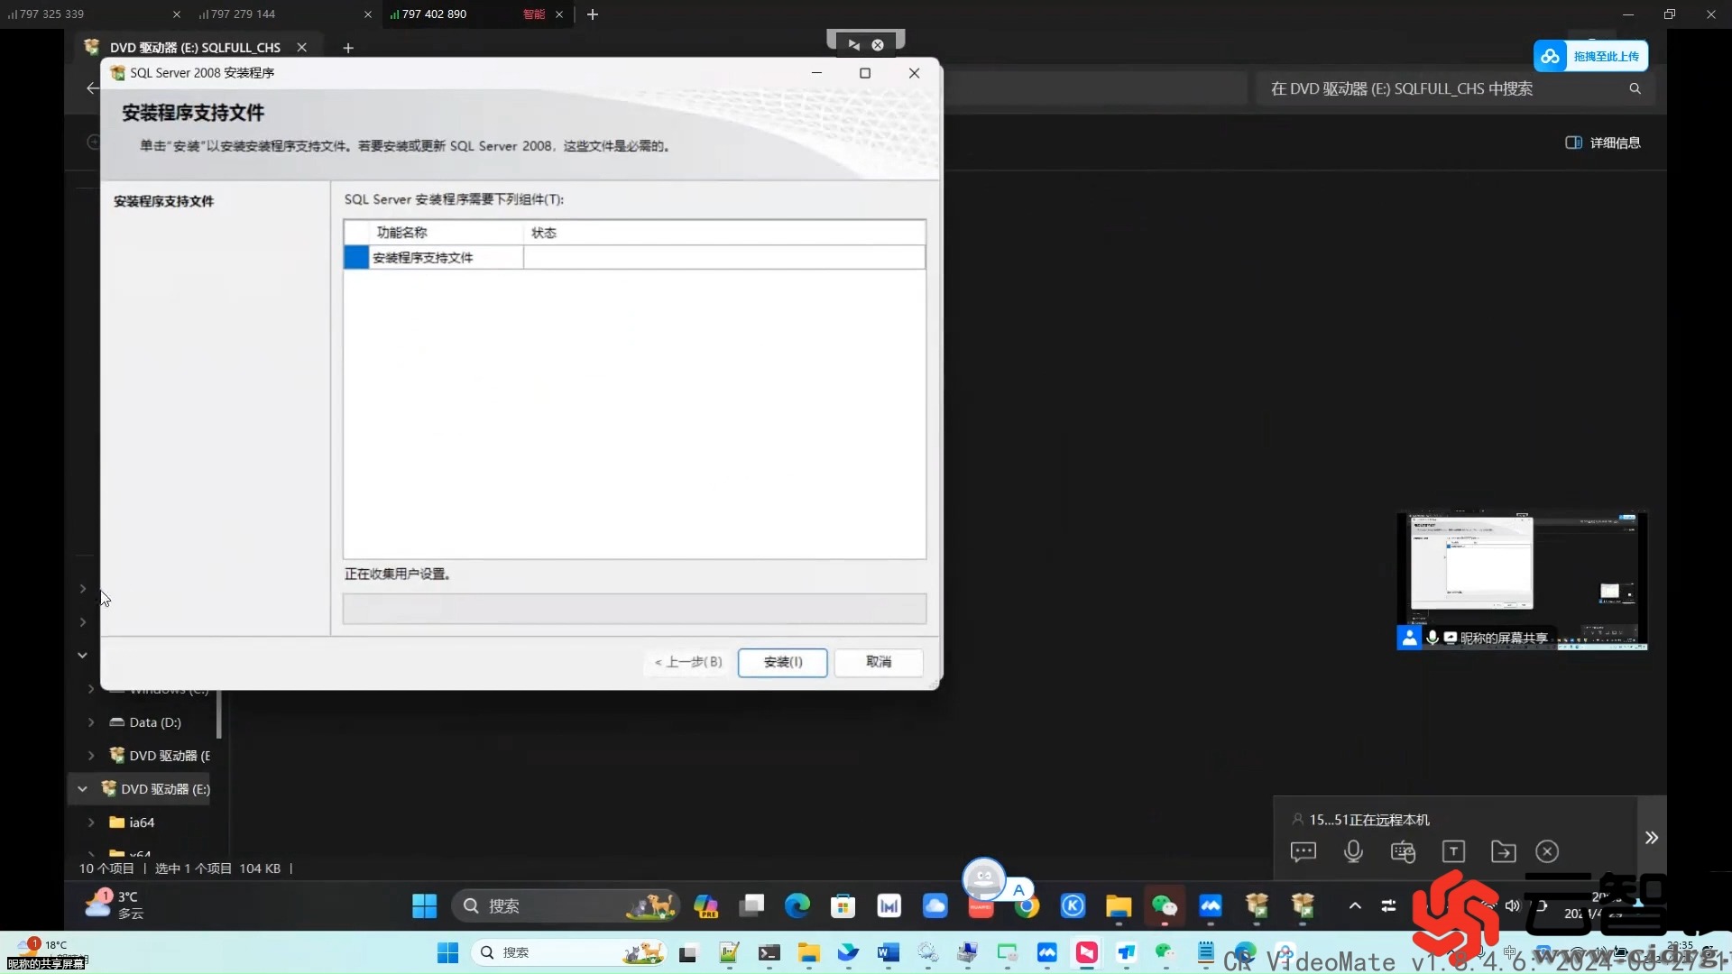
Task: Toggle the 详细信息 details pane
Action: [1602, 142]
